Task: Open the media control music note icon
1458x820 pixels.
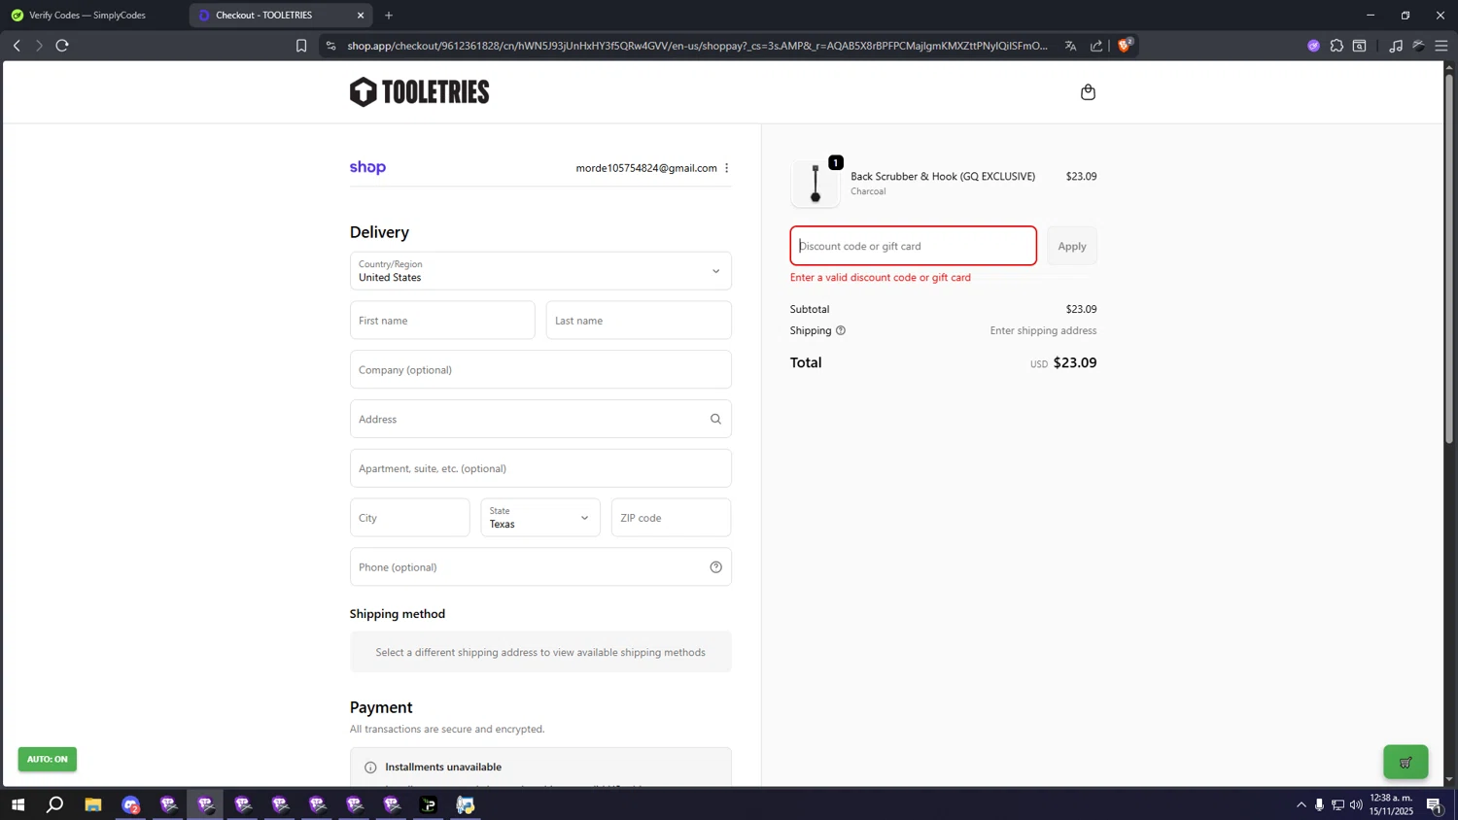Action: 1396,46
